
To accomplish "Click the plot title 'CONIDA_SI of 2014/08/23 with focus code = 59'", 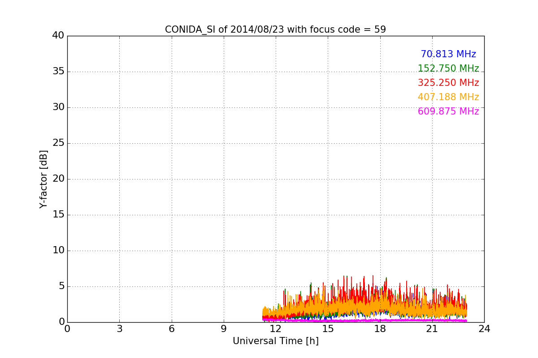I will tap(275, 30).
